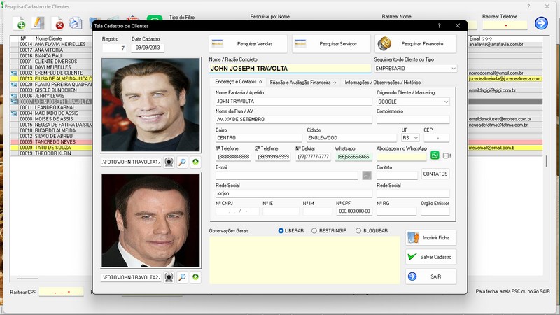Select the LIBERAR radio option
The image size is (560, 315).
[281, 230]
